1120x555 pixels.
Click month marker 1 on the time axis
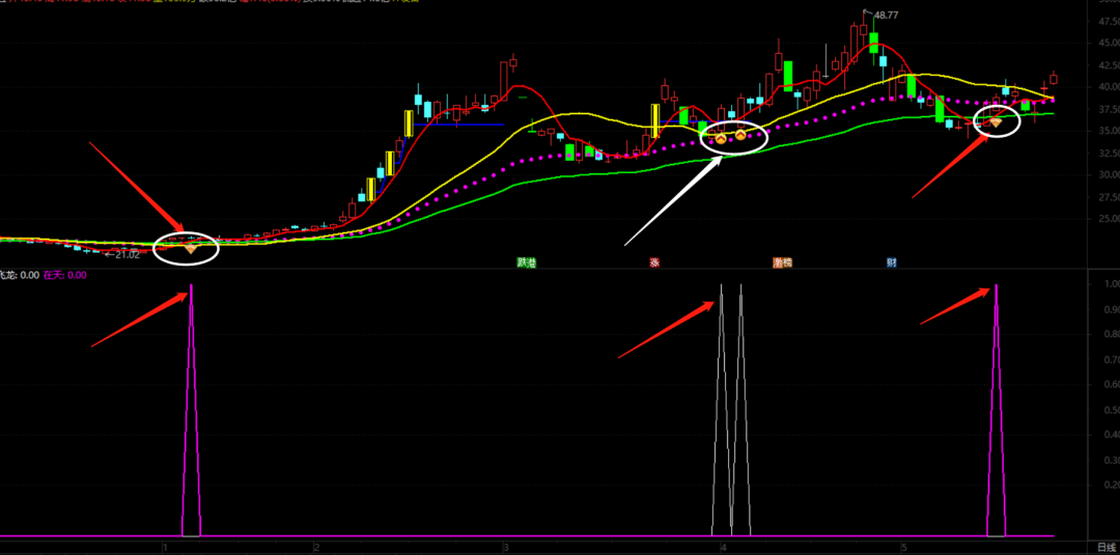(x=165, y=548)
